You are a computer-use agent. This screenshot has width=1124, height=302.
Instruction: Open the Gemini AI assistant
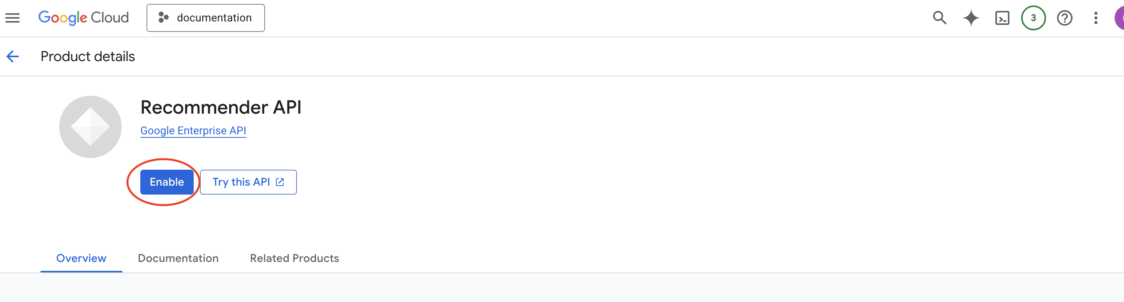971,18
